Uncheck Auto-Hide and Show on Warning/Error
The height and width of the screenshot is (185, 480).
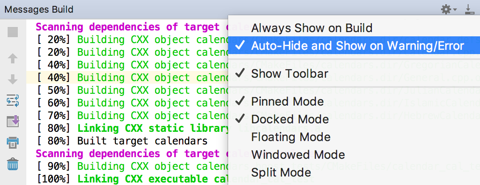click(x=357, y=46)
